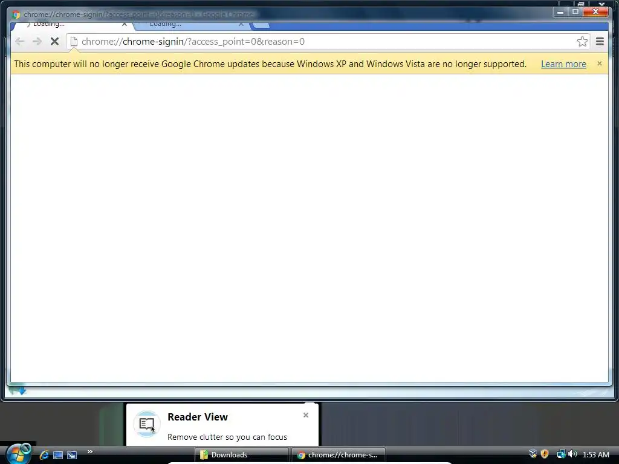
Task: Dismiss the Windows XP/Vista update infobar
Action: click(600, 63)
